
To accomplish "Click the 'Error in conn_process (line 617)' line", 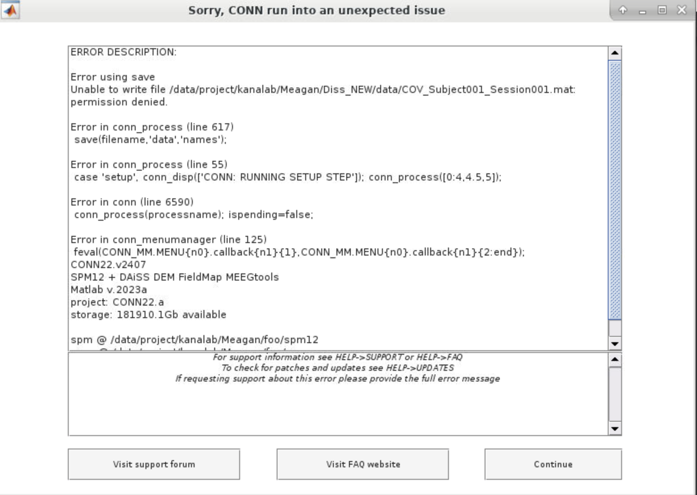I will [152, 127].
